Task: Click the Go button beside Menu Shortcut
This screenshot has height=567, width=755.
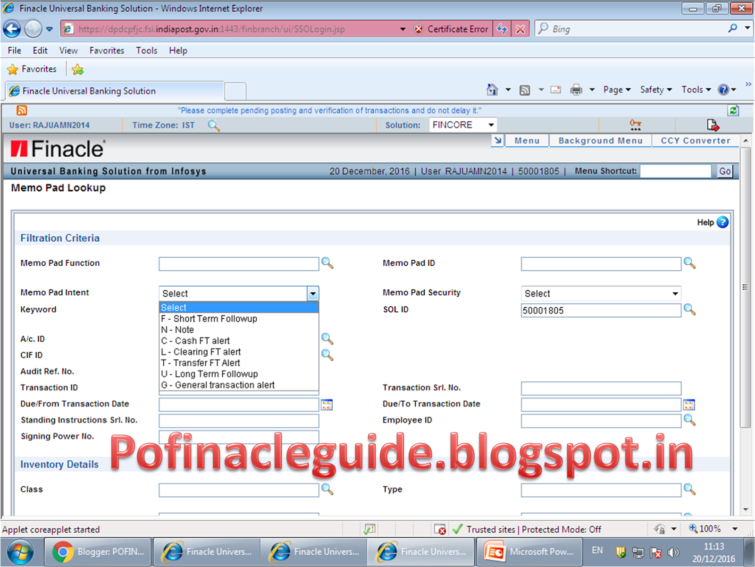Action: [x=724, y=171]
